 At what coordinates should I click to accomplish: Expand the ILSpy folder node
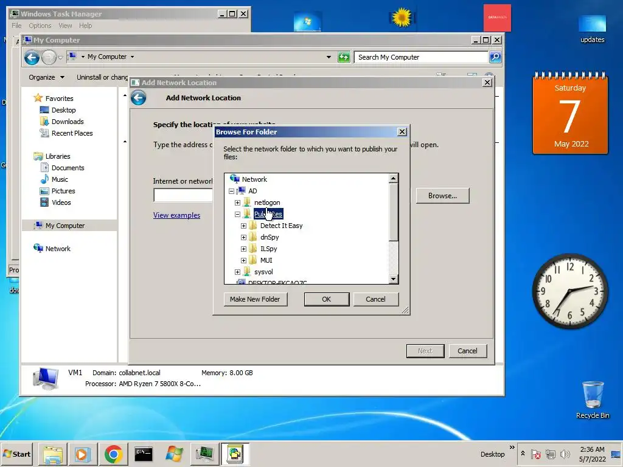click(x=243, y=249)
